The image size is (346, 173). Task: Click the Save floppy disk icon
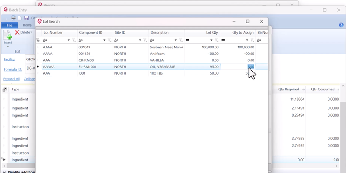(x=26, y=18)
